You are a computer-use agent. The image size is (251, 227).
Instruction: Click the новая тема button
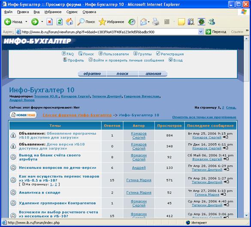(23, 115)
